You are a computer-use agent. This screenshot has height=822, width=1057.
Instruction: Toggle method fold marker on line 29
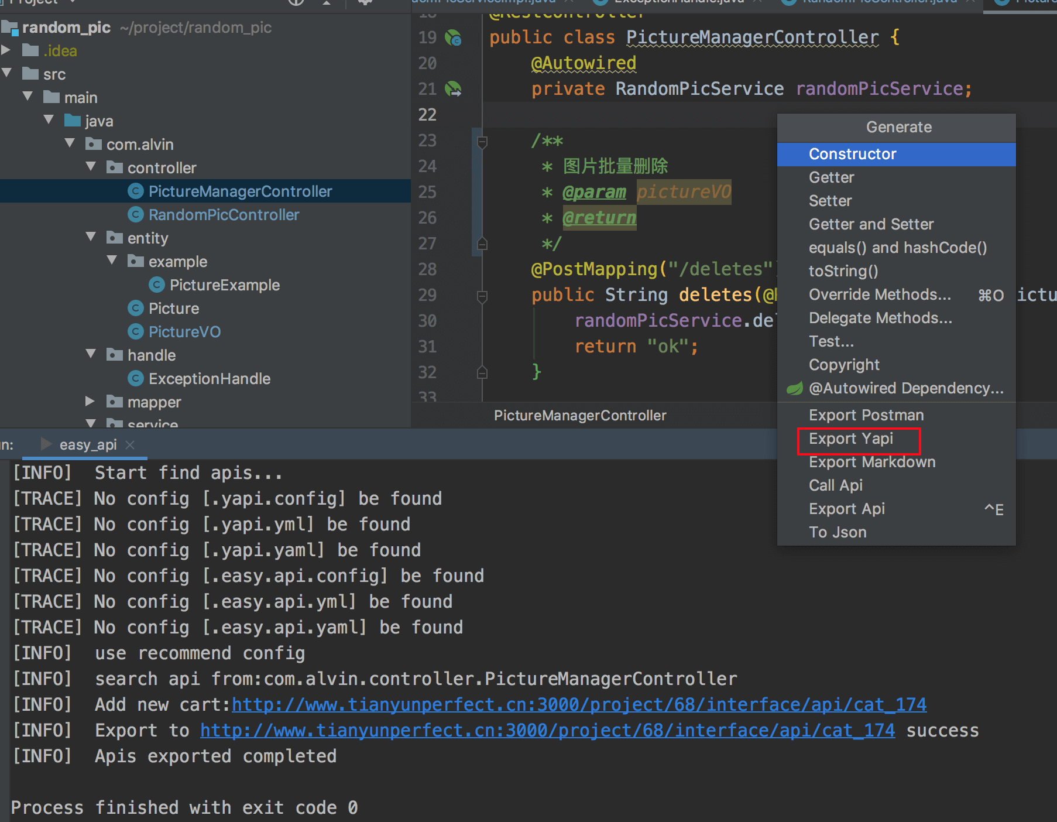click(x=482, y=296)
